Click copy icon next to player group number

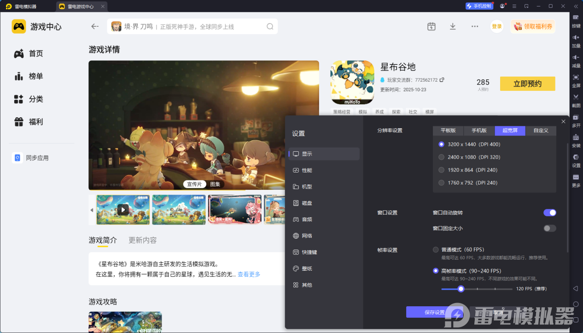pyautogui.click(x=442, y=80)
